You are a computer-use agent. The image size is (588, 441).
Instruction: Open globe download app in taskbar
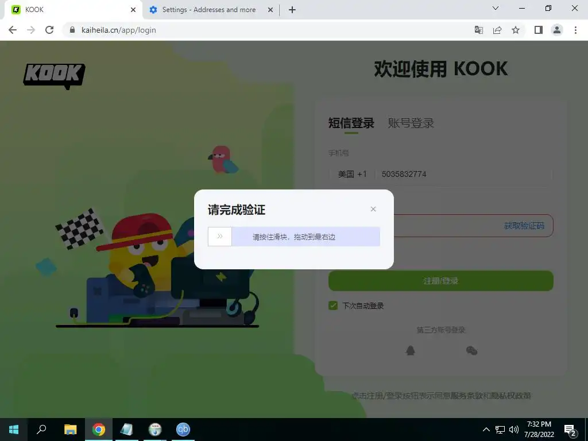click(155, 430)
